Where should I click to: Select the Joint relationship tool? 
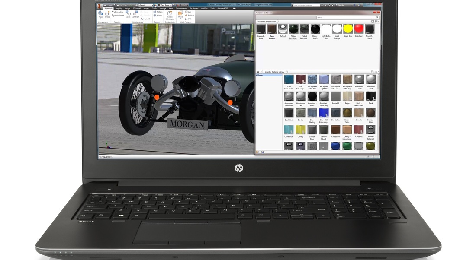pyautogui.click(x=128, y=14)
